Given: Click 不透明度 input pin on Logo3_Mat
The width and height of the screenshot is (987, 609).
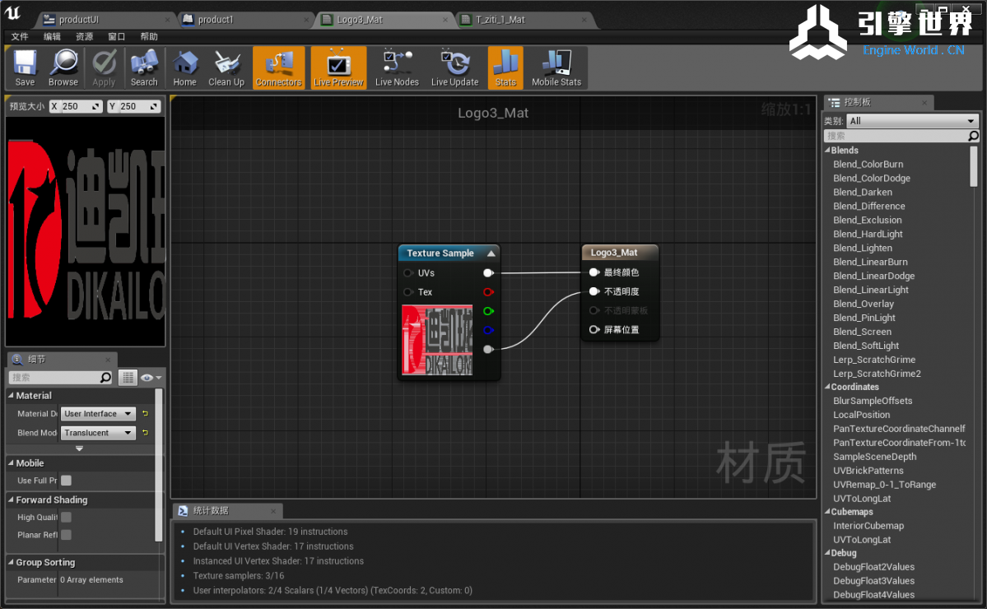Looking at the screenshot, I should tap(594, 291).
